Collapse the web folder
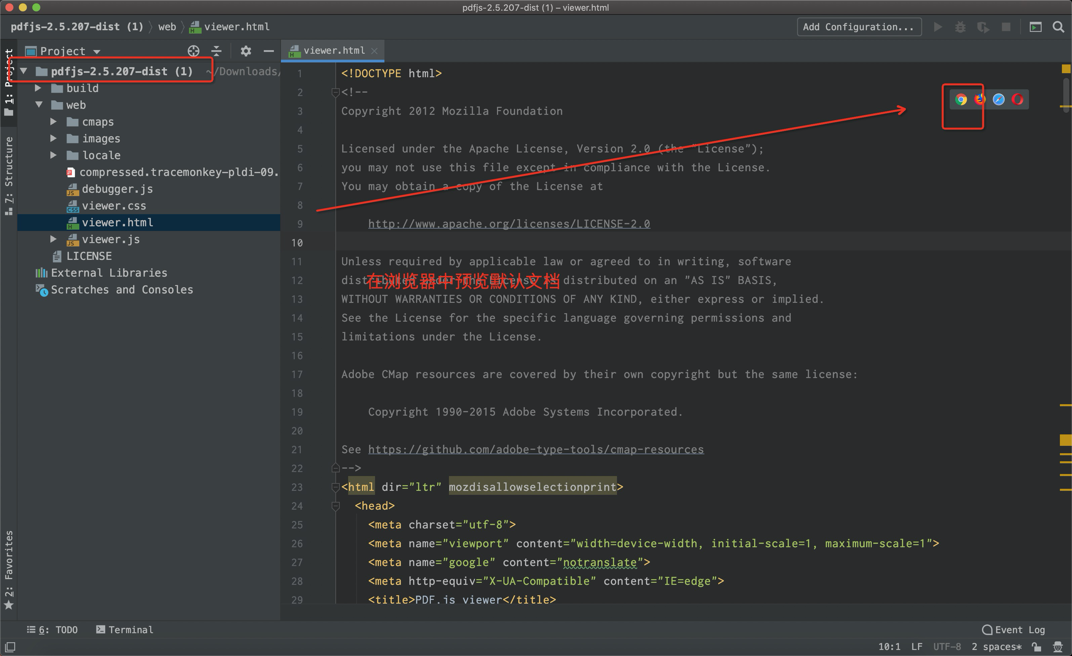This screenshot has width=1072, height=656. point(39,105)
